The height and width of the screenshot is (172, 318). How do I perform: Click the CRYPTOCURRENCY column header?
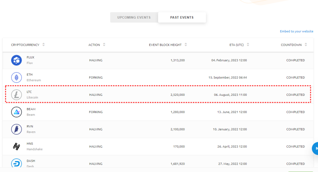pos(25,45)
